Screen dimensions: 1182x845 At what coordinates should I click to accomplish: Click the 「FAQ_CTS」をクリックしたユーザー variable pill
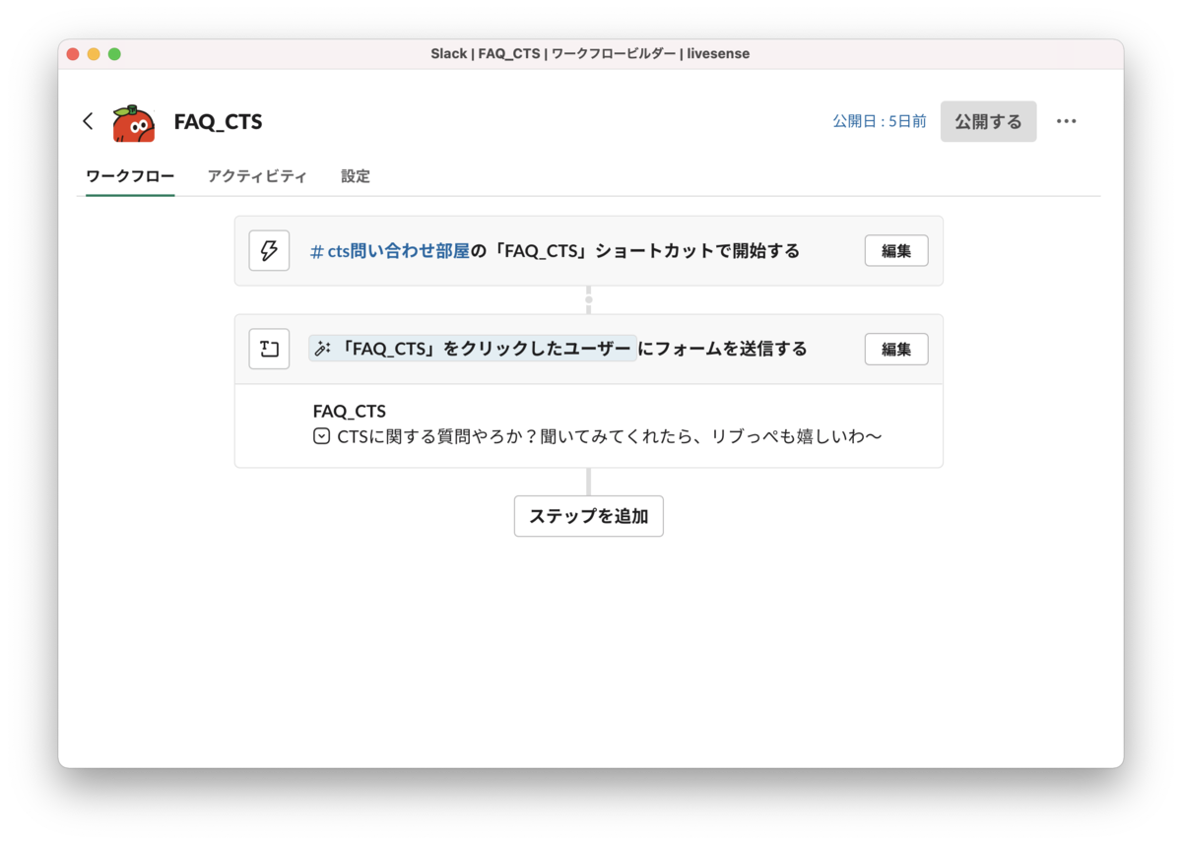[x=473, y=349]
